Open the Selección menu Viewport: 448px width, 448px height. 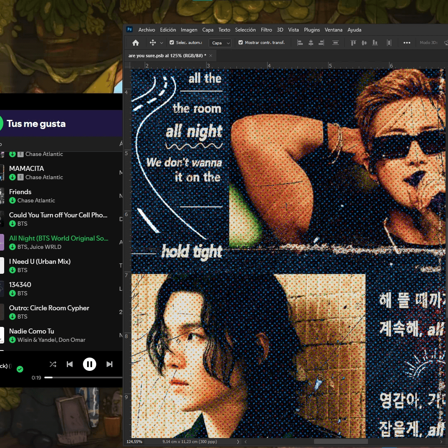pyautogui.click(x=245, y=30)
